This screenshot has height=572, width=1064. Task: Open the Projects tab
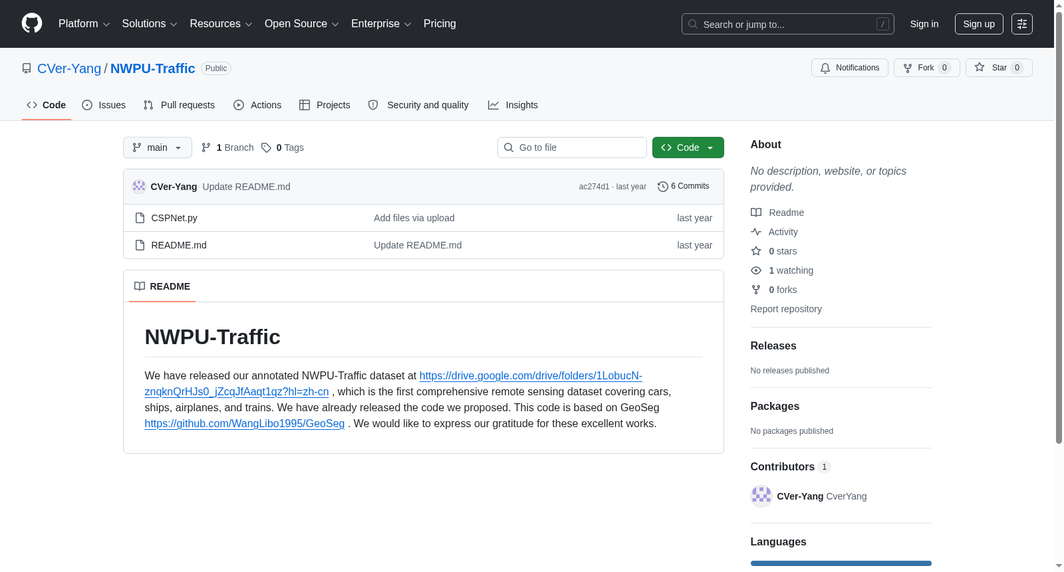coord(325,105)
